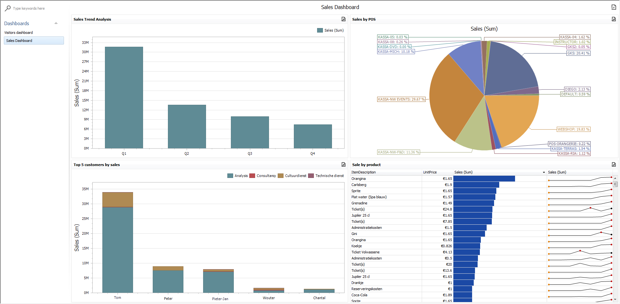Type keywords search field
This screenshot has height=304, width=620.
[36, 8]
